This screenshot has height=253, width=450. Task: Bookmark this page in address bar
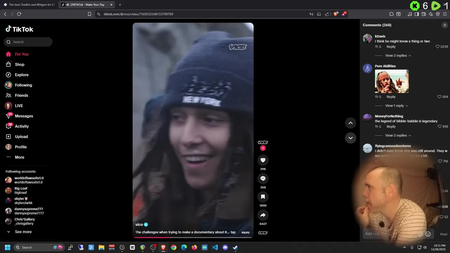[x=89, y=14]
